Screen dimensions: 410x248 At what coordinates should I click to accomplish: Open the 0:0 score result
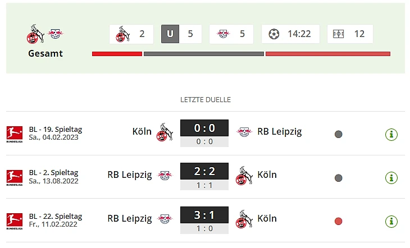coord(204,128)
